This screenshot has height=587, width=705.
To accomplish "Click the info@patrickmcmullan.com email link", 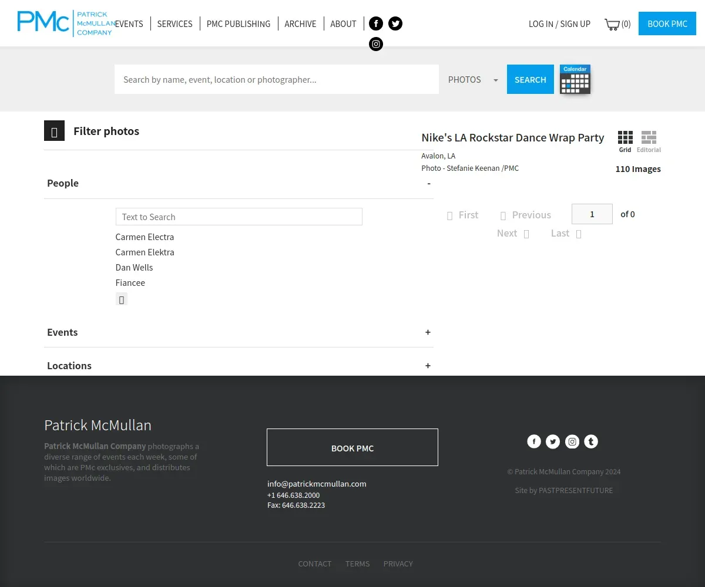I will 317,484.
